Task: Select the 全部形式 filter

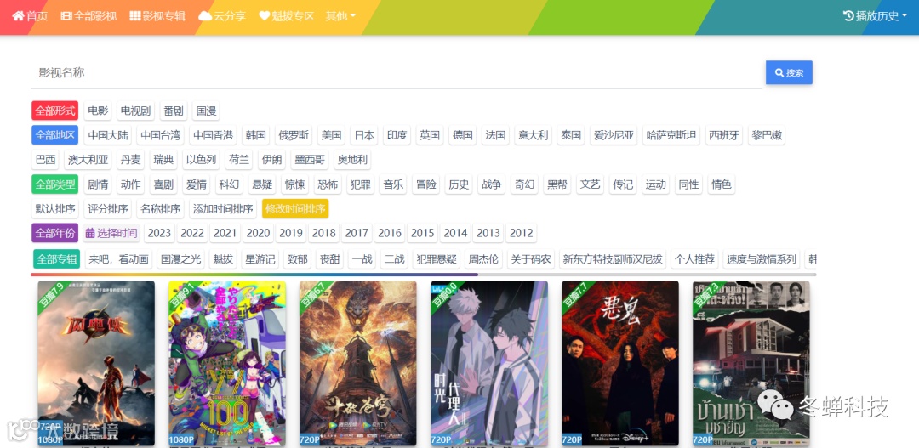Action: click(55, 111)
